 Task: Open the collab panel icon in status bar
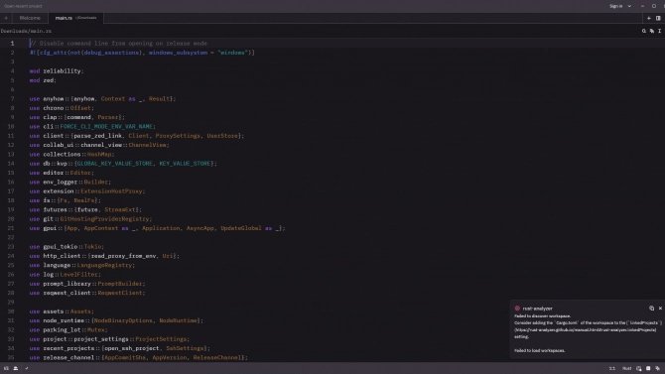(x=16, y=368)
